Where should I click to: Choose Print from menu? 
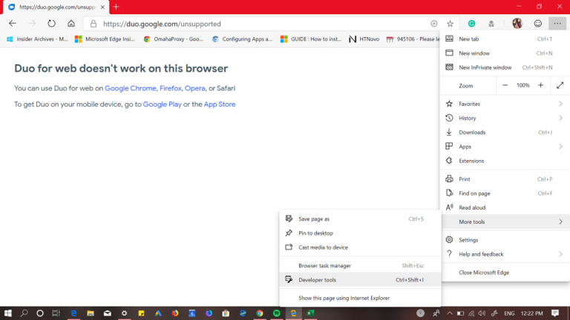[505, 179]
